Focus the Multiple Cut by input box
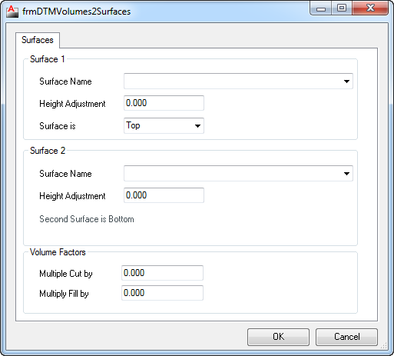 tap(162, 273)
